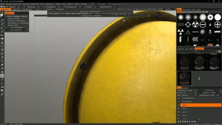This screenshot has width=222, height=125.
Task: Click the Радиус value field
Action: click(x=18, y=7)
